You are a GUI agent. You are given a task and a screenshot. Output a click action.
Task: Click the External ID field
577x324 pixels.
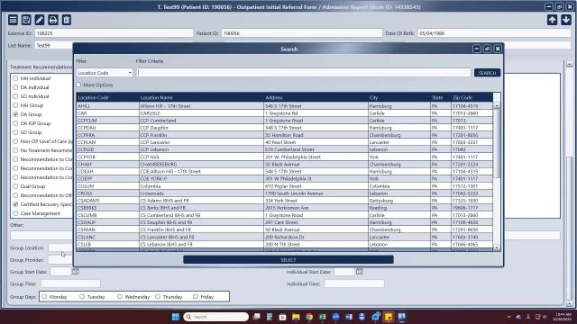[114, 33]
